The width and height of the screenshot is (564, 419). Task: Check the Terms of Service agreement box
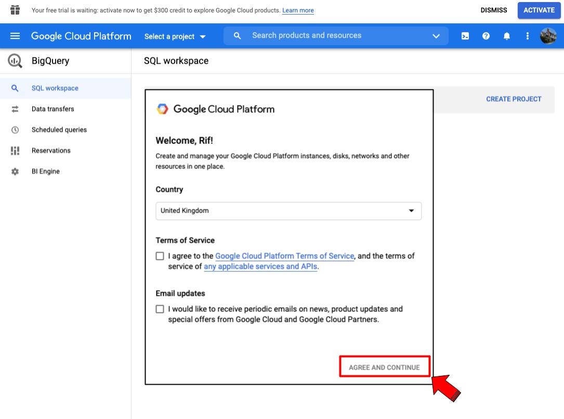(x=160, y=256)
